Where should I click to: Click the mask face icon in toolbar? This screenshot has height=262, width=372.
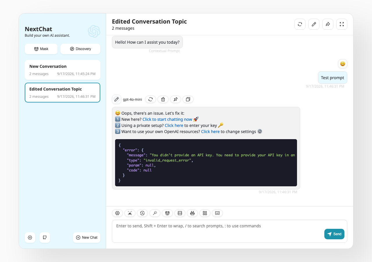point(167,213)
